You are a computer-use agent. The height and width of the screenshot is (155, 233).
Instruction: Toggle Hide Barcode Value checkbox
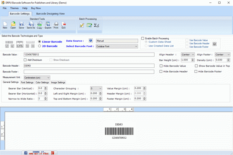(161, 66)
